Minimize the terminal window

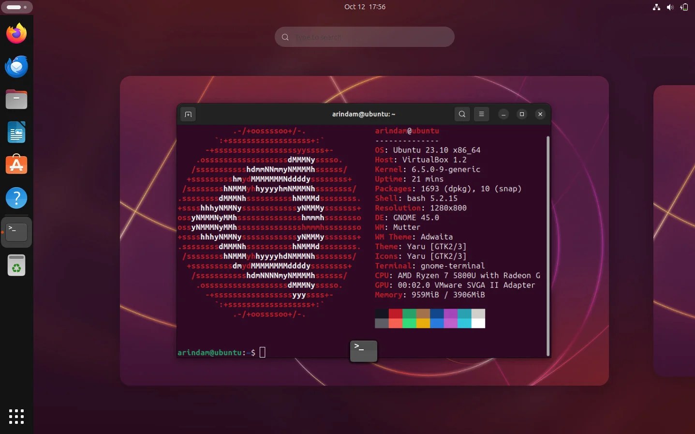click(x=503, y=114)
